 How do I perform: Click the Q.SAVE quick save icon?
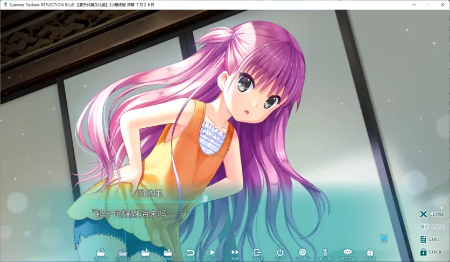(x=101, y=254)
